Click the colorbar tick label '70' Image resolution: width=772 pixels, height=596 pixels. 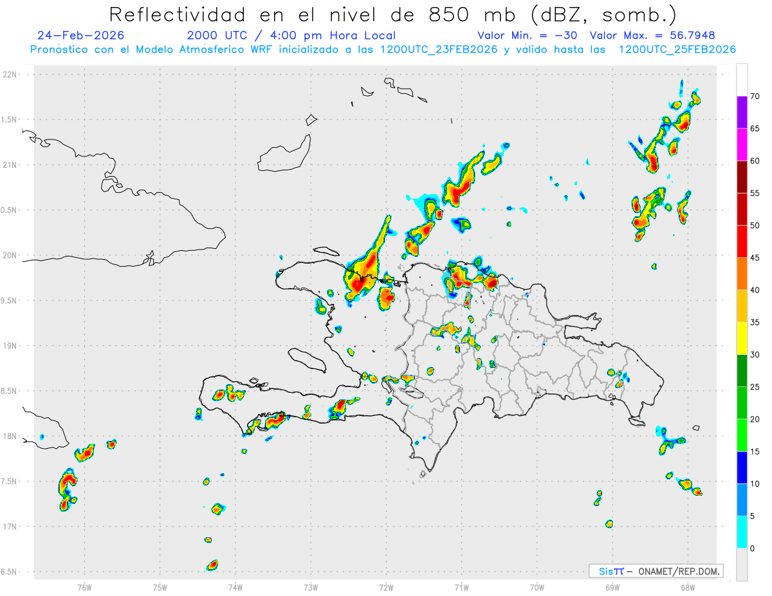point(756,96)
